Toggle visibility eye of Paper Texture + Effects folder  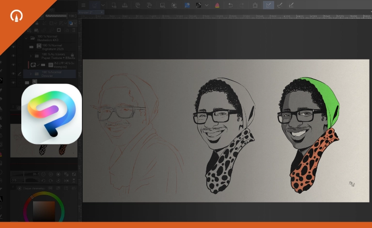[13, 56]
